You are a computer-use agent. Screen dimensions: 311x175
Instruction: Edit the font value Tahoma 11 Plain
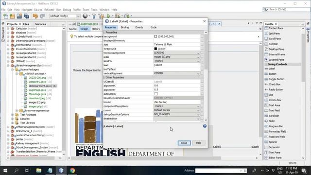(177, 44)
